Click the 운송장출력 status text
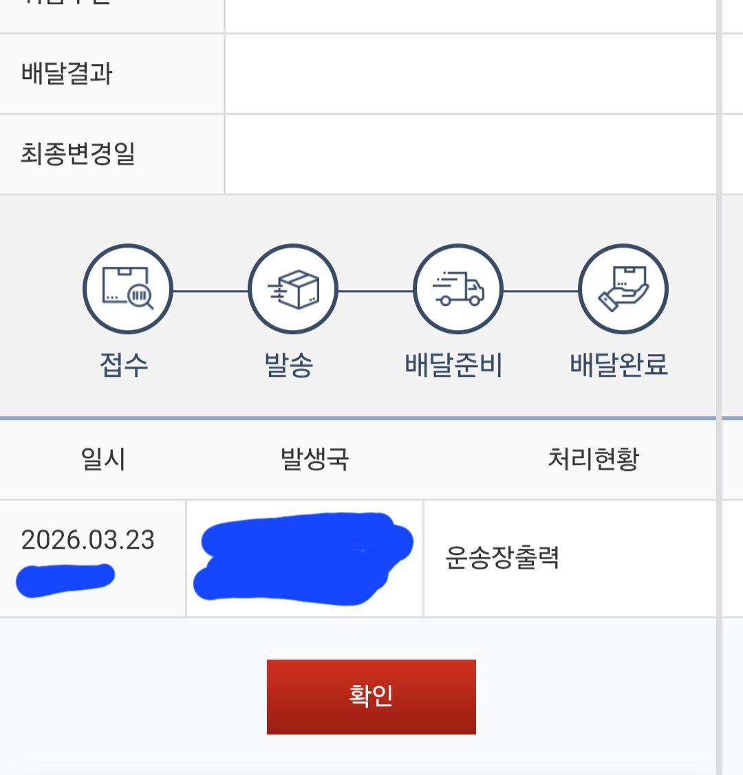 [502, 558]
